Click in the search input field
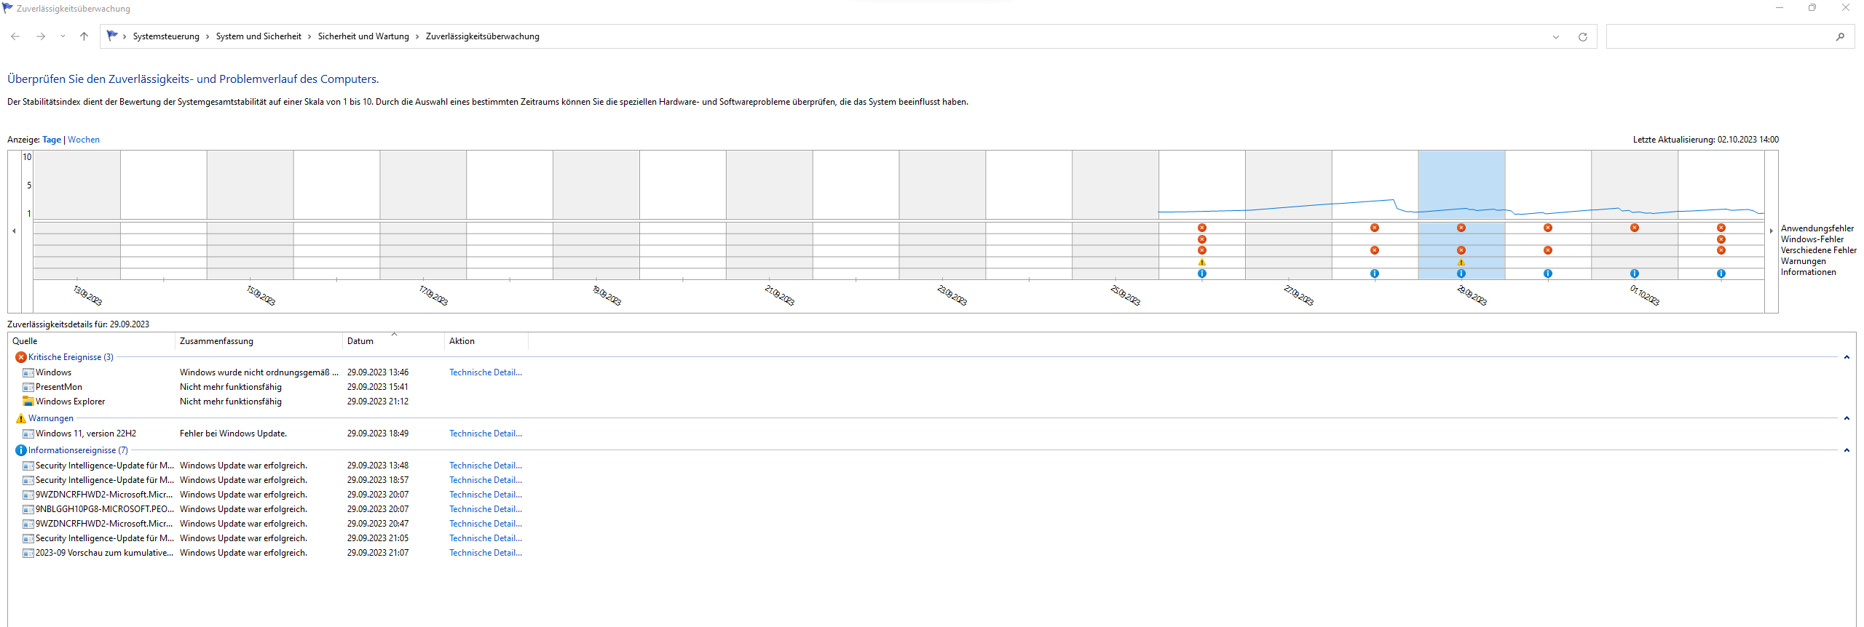This screenshot has height=627, width=1864. [x=1718, y=36]
